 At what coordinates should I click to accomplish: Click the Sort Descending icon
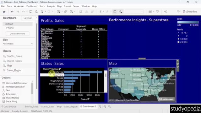(x=92, y=12)
